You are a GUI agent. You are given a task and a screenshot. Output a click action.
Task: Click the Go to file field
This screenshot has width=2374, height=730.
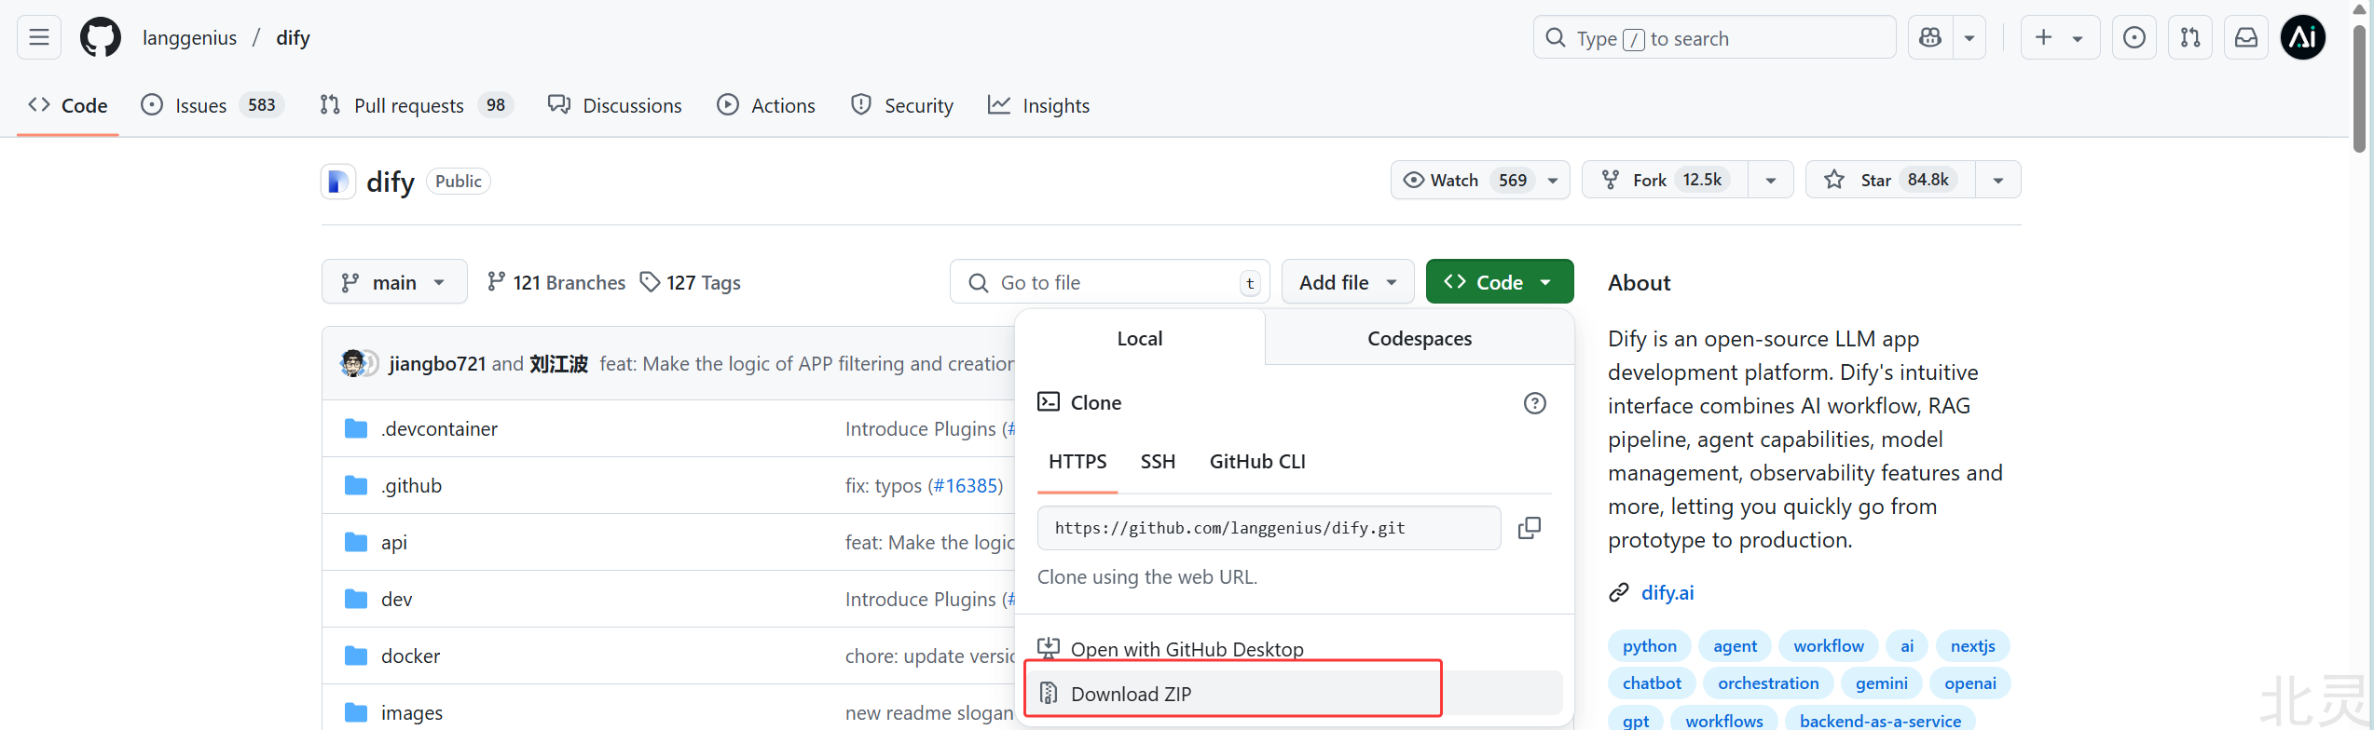pyautogui.click(x=1109, y=281)
